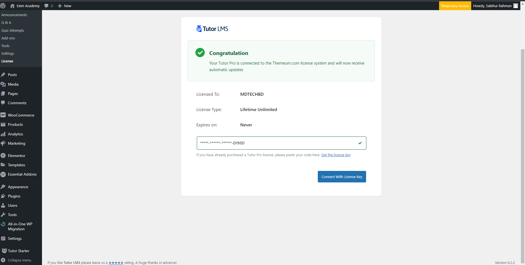Image resolution: width=525 pixels, height=265 pixels.
Task: Open Tutor LMS Tools submenu item
Action: (x=5, y=46)
